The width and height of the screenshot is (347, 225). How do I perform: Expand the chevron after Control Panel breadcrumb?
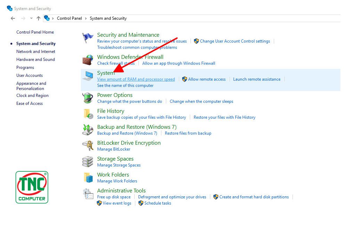tap(86, 18)
